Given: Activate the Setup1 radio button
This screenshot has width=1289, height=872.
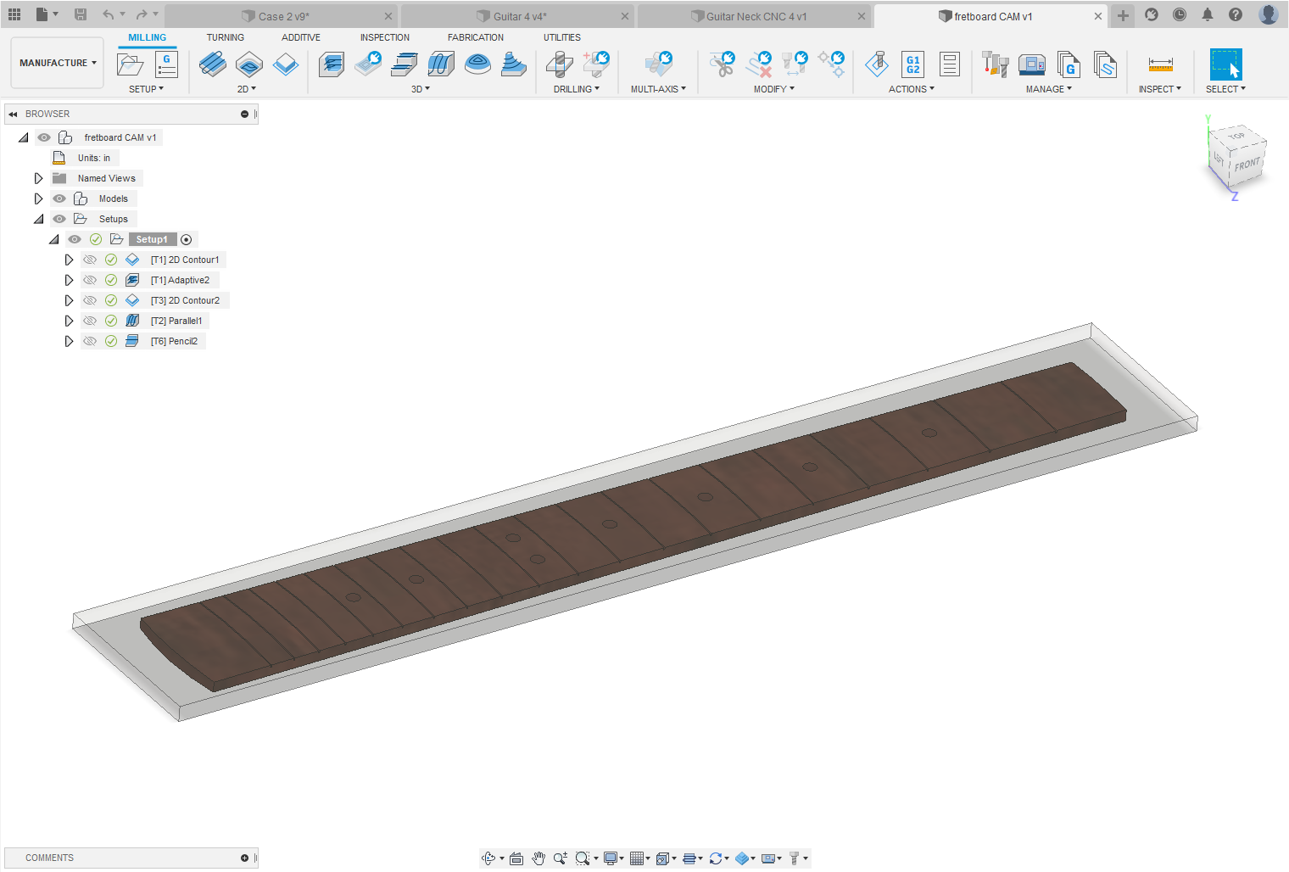Looking at the screenshot, I should [x=187, y=239].
